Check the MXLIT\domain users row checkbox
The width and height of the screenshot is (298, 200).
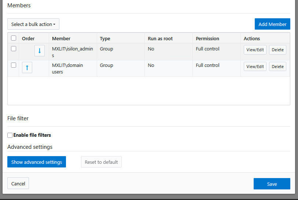click(x=14, y=65)
